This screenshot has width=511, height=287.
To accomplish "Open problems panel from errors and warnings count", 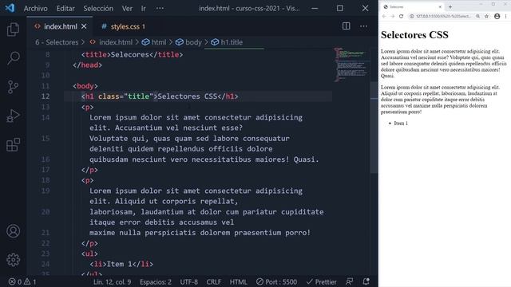I will click(x=22, y=281).
